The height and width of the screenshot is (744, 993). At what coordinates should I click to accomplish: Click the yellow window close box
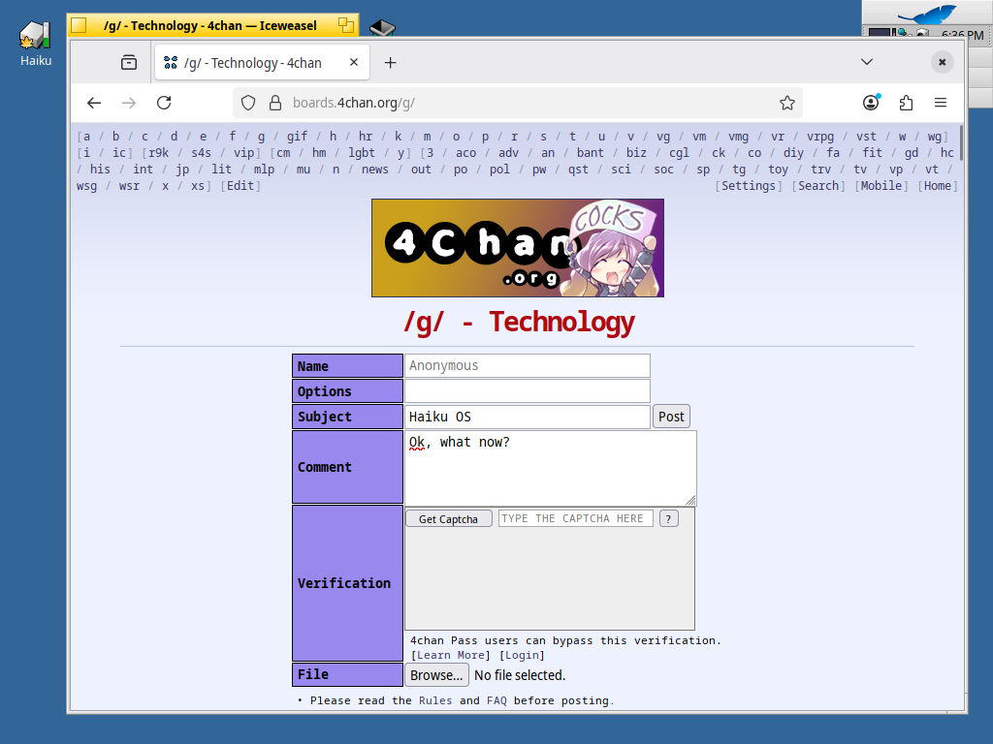[79, 25]
